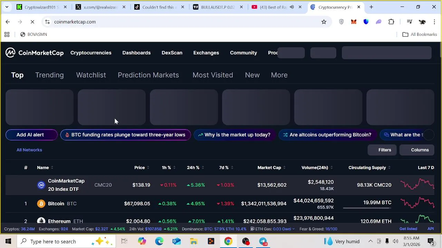
Task: Open the Exchanges menu
Action: tap(206, 53)
